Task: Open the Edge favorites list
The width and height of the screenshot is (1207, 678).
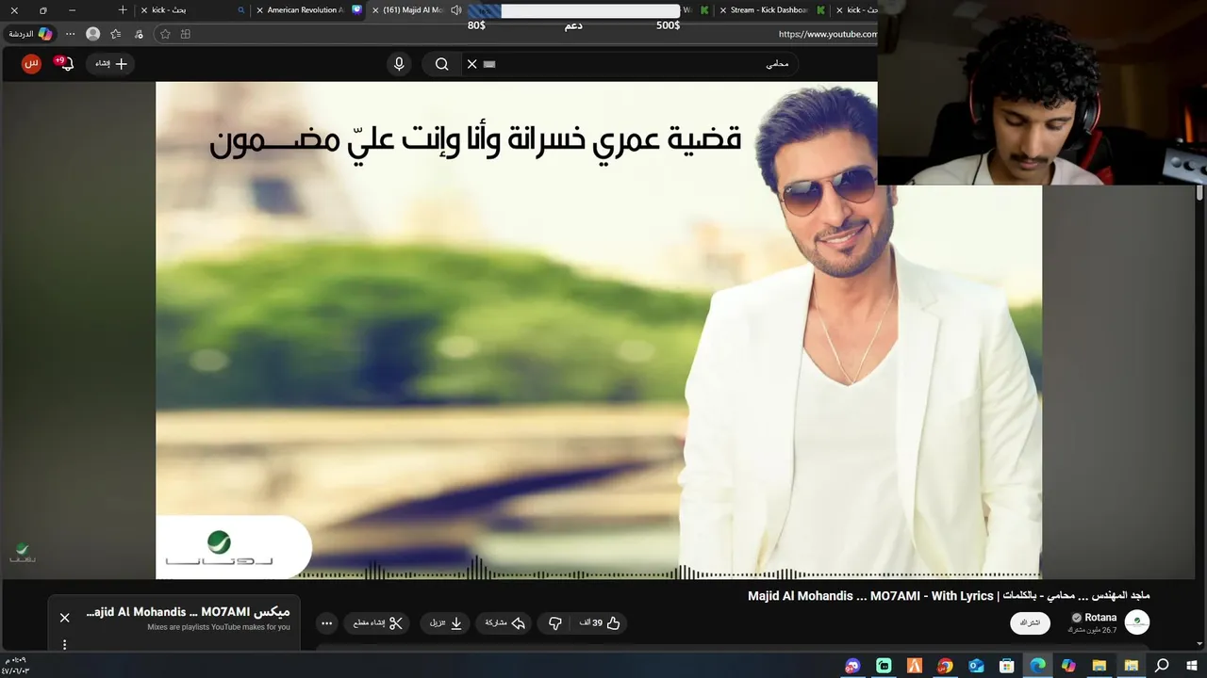Action: pos(115,34)
